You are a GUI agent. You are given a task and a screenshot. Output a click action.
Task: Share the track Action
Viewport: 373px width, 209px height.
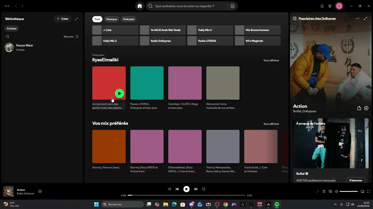(x=359, y=108)
